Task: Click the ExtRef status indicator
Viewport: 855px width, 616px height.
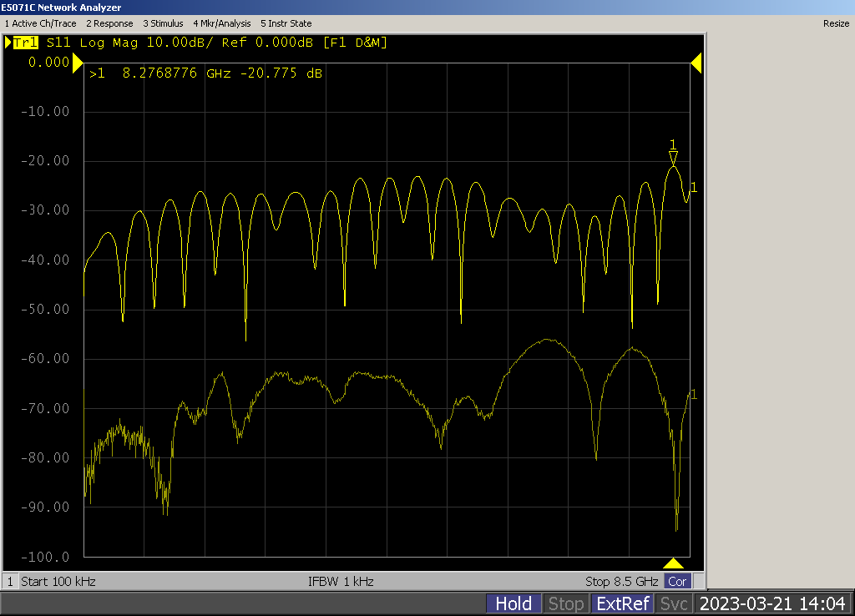Action: 621,603
